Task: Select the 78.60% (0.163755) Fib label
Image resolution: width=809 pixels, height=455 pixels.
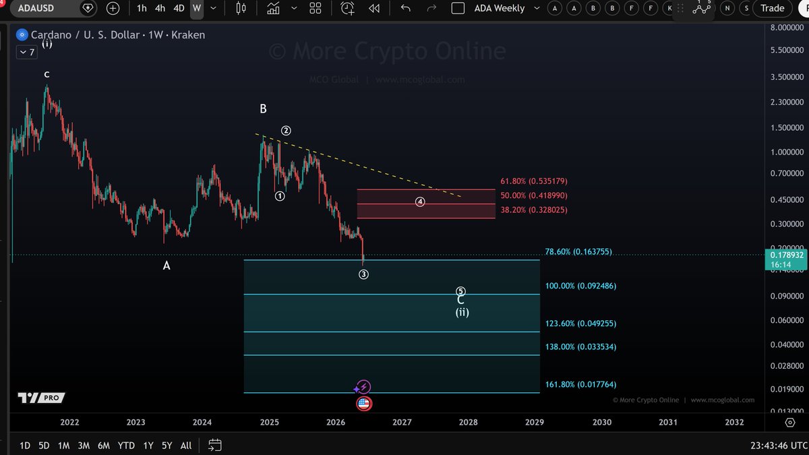Action: [x=578, y=252]
